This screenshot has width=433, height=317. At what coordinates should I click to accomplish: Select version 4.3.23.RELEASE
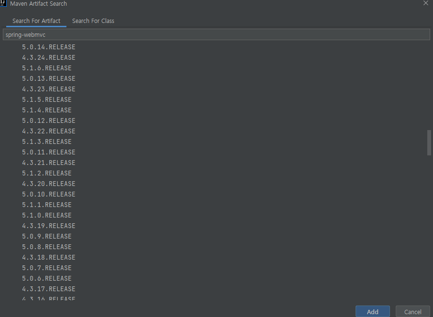pos(49,89)
